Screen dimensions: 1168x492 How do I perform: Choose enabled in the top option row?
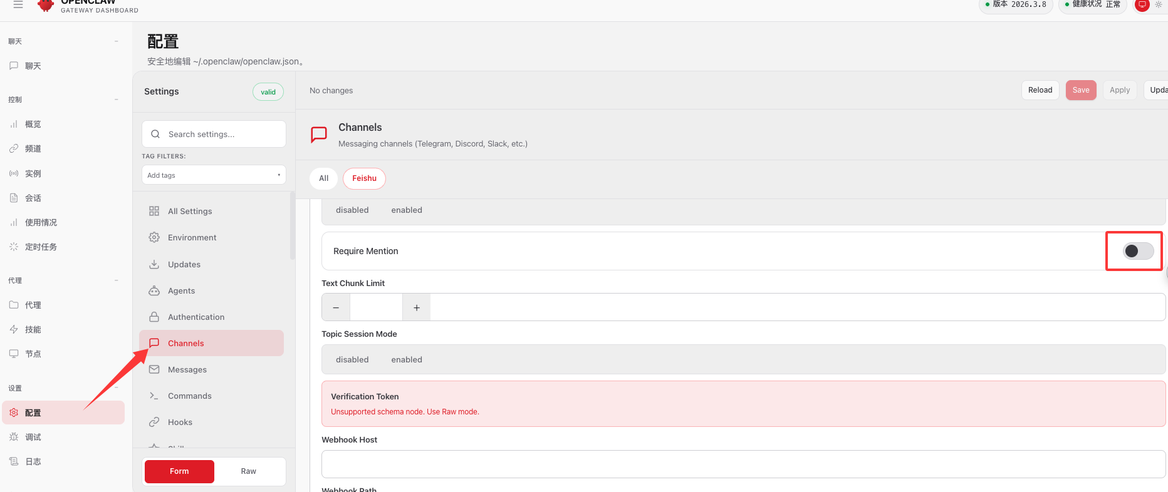pos(407,210)
